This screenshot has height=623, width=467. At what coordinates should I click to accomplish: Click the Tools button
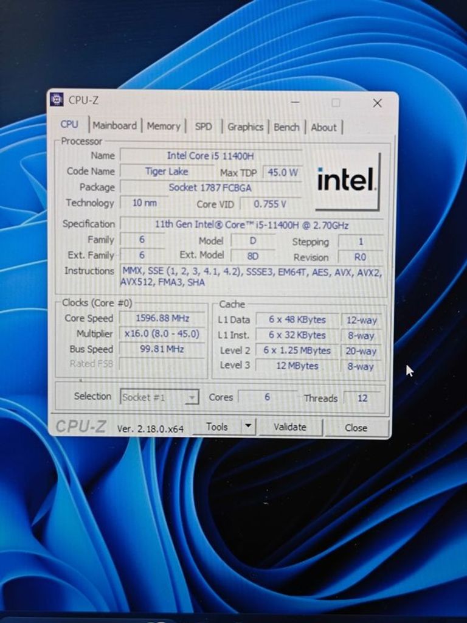(x=217, y=426)
